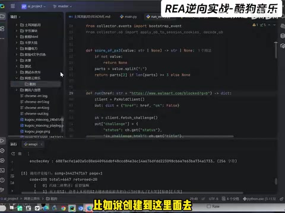This screenshot has height=213, width=285.
Task: Toggle soft-wrap in Run console
Action: coord(12,176)
